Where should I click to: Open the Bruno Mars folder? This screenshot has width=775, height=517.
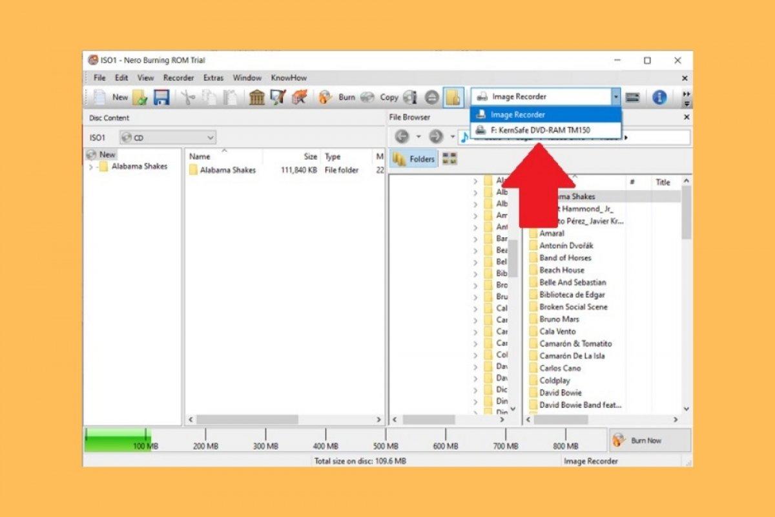click(x=554, y=319)
